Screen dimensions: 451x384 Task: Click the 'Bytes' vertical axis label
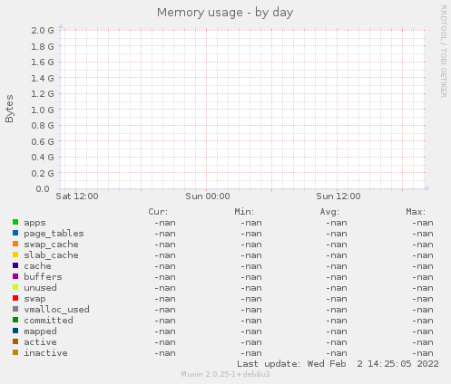(9, 109)
